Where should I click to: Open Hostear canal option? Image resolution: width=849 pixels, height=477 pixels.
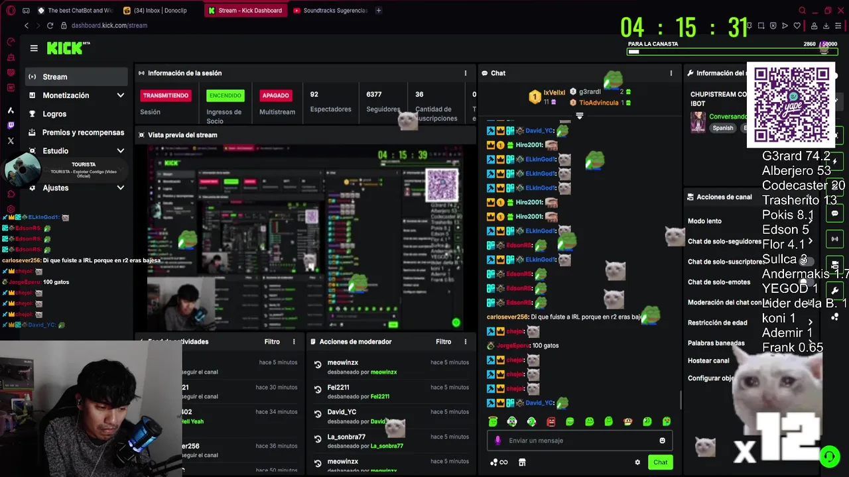pyautogui.click(x=708, y=361)
